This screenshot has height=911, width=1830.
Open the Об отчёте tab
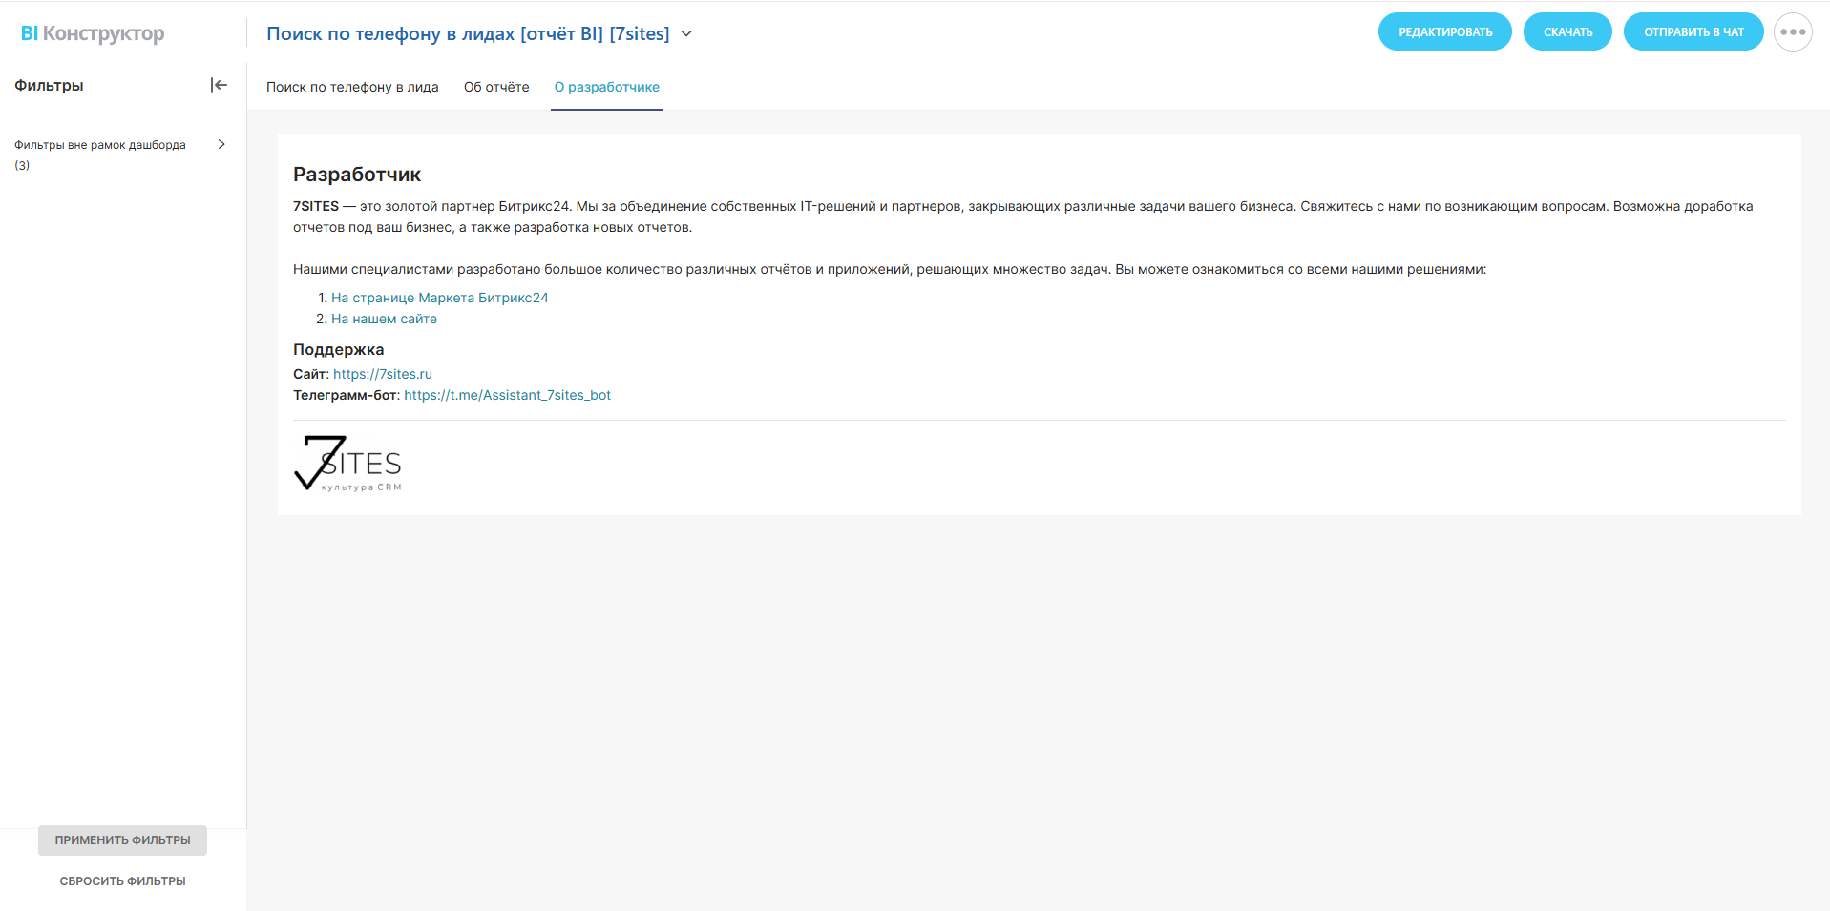[496, 87]
